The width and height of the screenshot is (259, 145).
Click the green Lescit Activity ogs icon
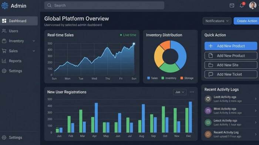pyautogui.click(x=208, y=123)
